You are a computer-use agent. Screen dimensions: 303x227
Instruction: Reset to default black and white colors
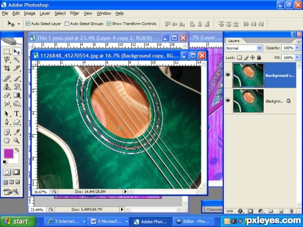5,162
